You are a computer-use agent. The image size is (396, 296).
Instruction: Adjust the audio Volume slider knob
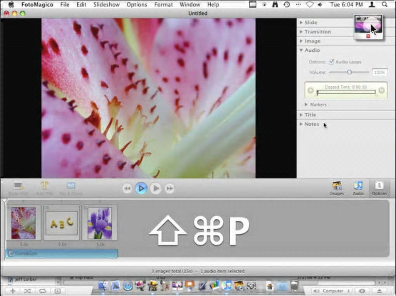tap(349, 72)
